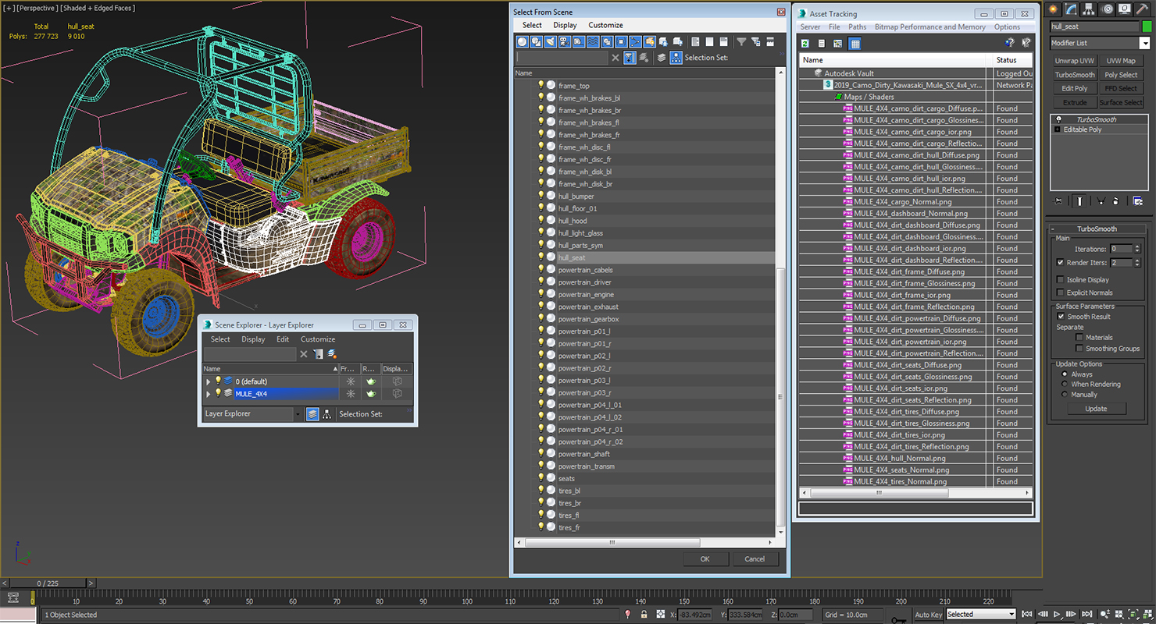Open Paths menu in Asset Tracking
The height and width of the screenshot is (624, 1156).
858,27
